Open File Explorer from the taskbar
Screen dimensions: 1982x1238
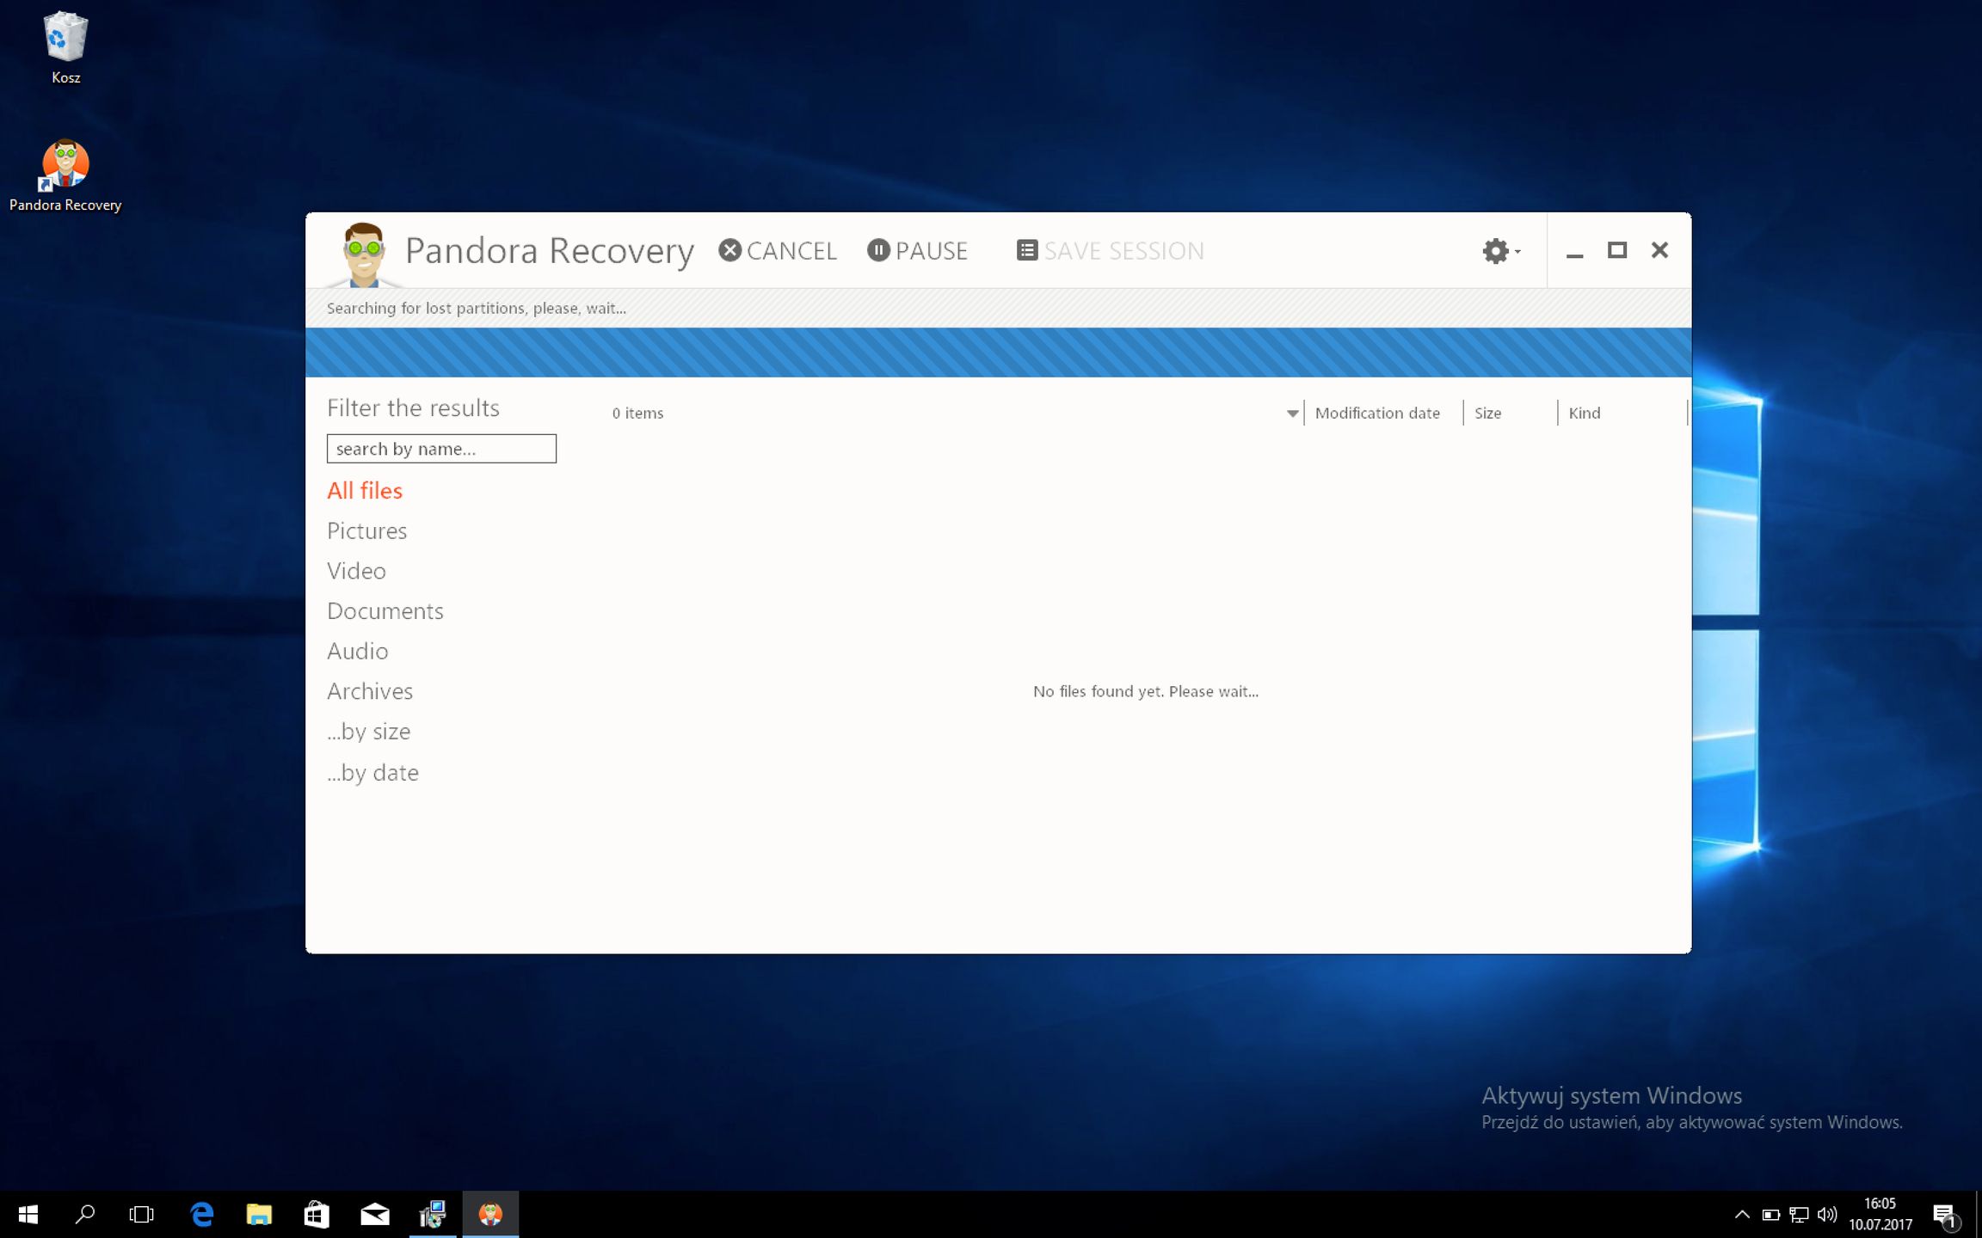[259, 1214]
